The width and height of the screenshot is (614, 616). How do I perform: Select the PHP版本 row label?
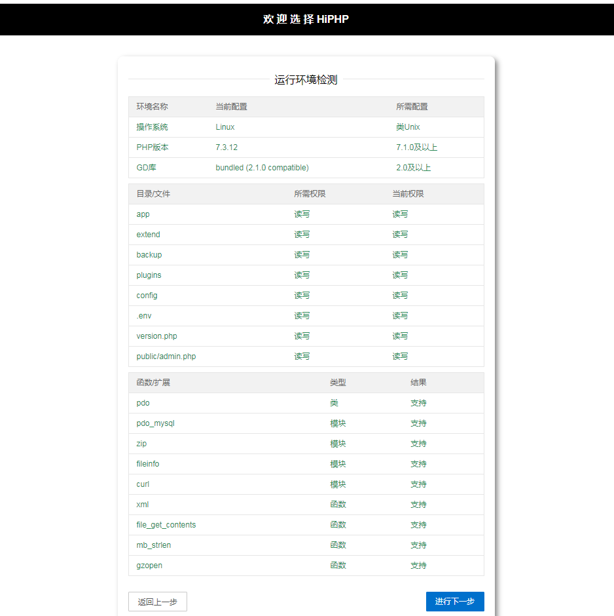tap(153, 147)
